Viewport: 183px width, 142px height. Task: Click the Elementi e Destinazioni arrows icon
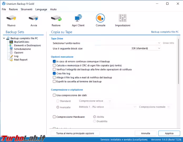tap(11, 45)
